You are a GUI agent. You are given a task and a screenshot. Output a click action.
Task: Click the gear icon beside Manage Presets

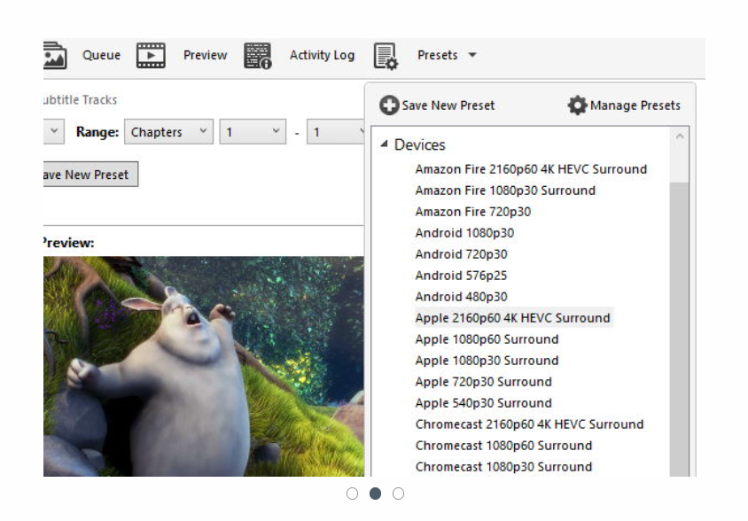(x=577, y=105)
